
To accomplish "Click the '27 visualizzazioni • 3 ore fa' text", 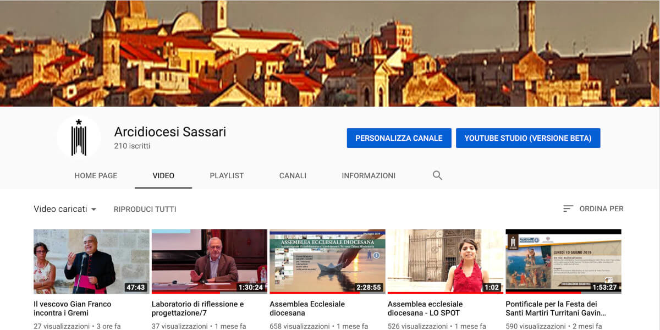I will [x=77, y=326].
